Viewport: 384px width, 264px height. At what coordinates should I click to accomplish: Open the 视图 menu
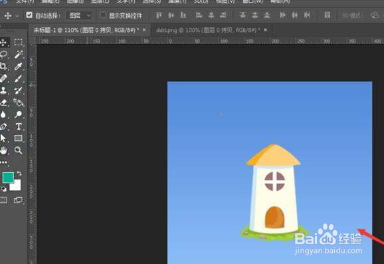[x=225, y=2]
